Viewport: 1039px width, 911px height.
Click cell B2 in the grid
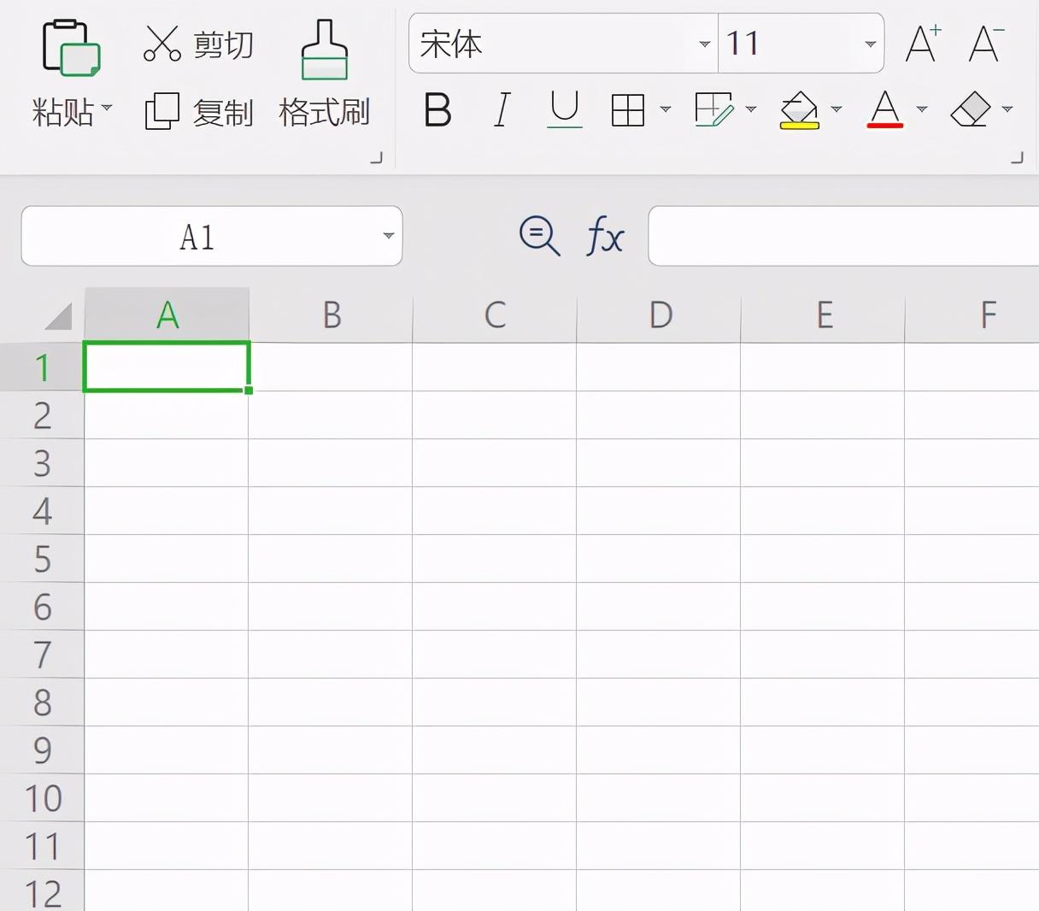[331, 415]
